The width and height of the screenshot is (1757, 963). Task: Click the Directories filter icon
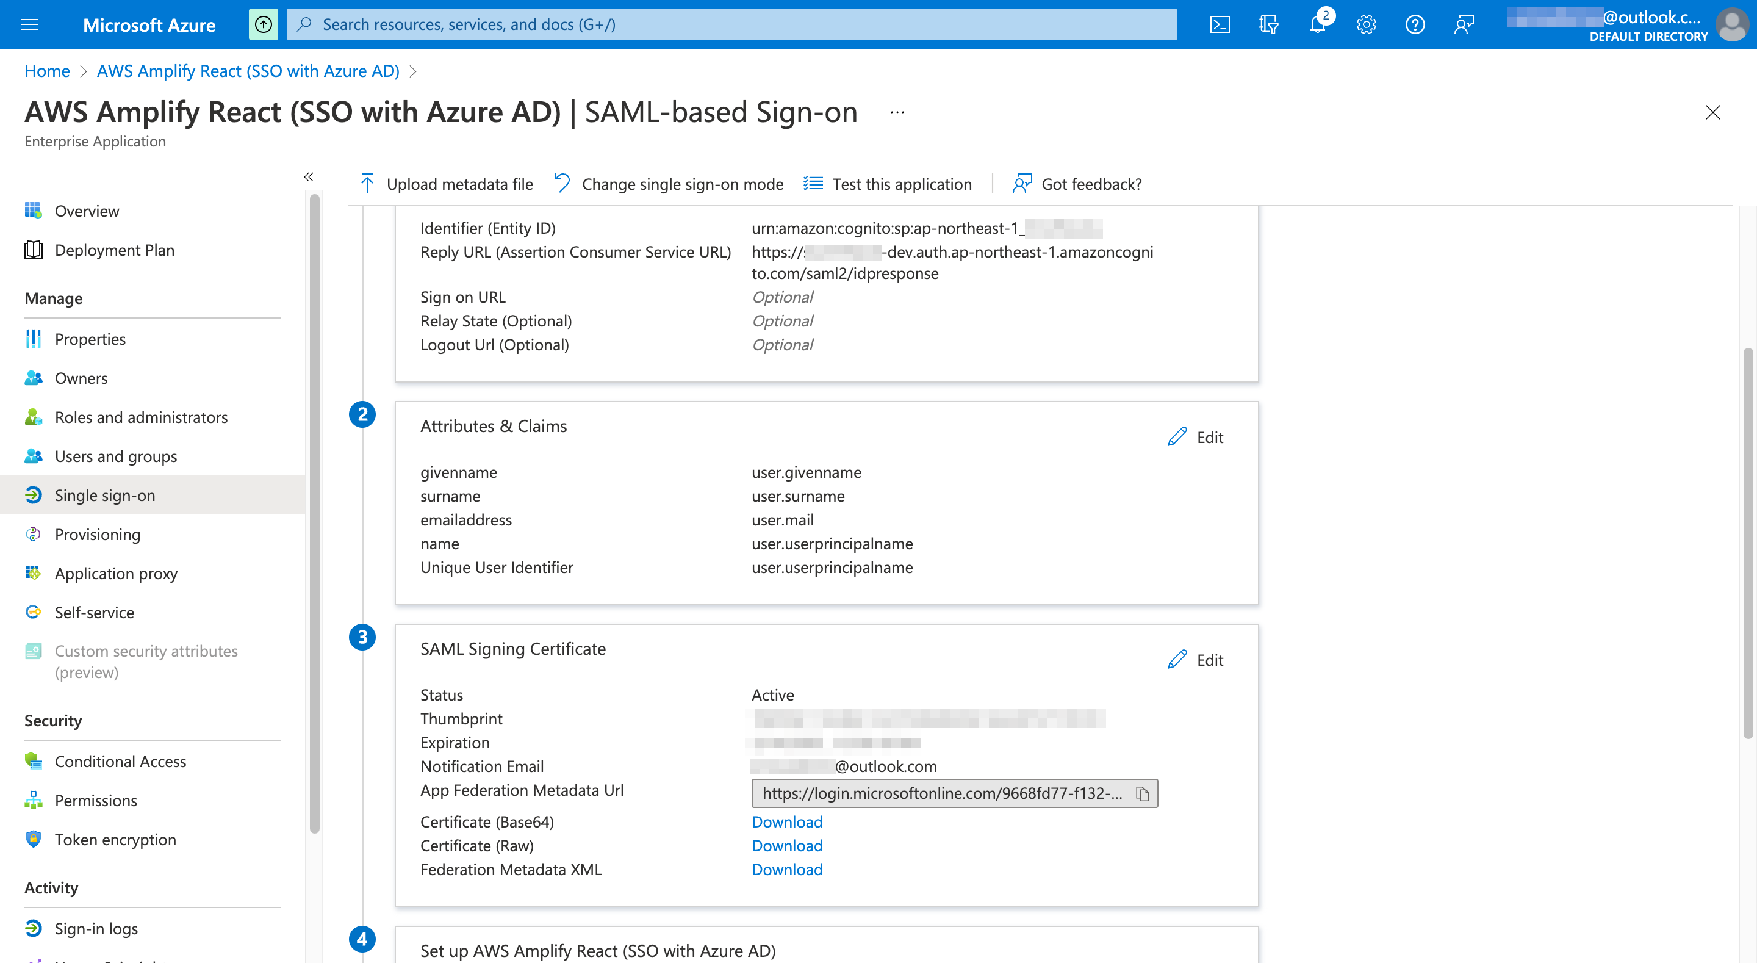coord(1269,24)
